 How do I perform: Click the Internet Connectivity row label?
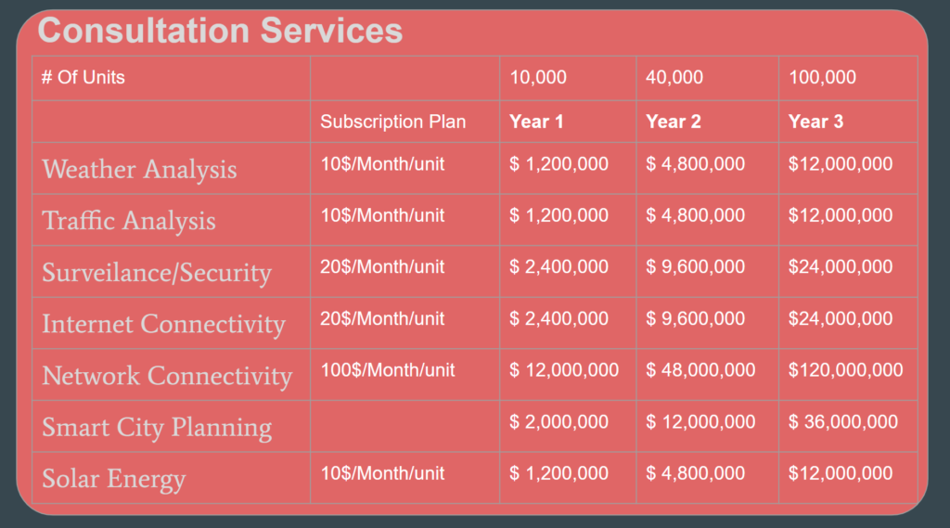[163, 325]
